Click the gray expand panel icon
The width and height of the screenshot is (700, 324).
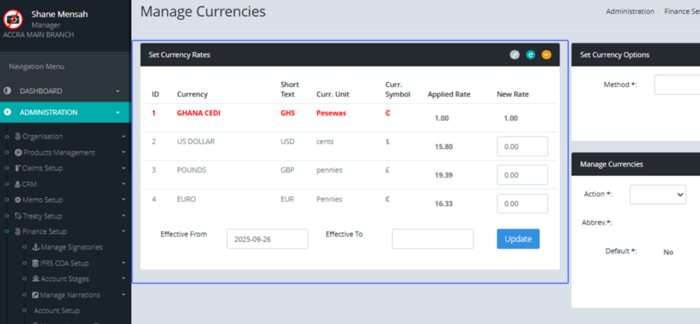[x=514, y=55]
